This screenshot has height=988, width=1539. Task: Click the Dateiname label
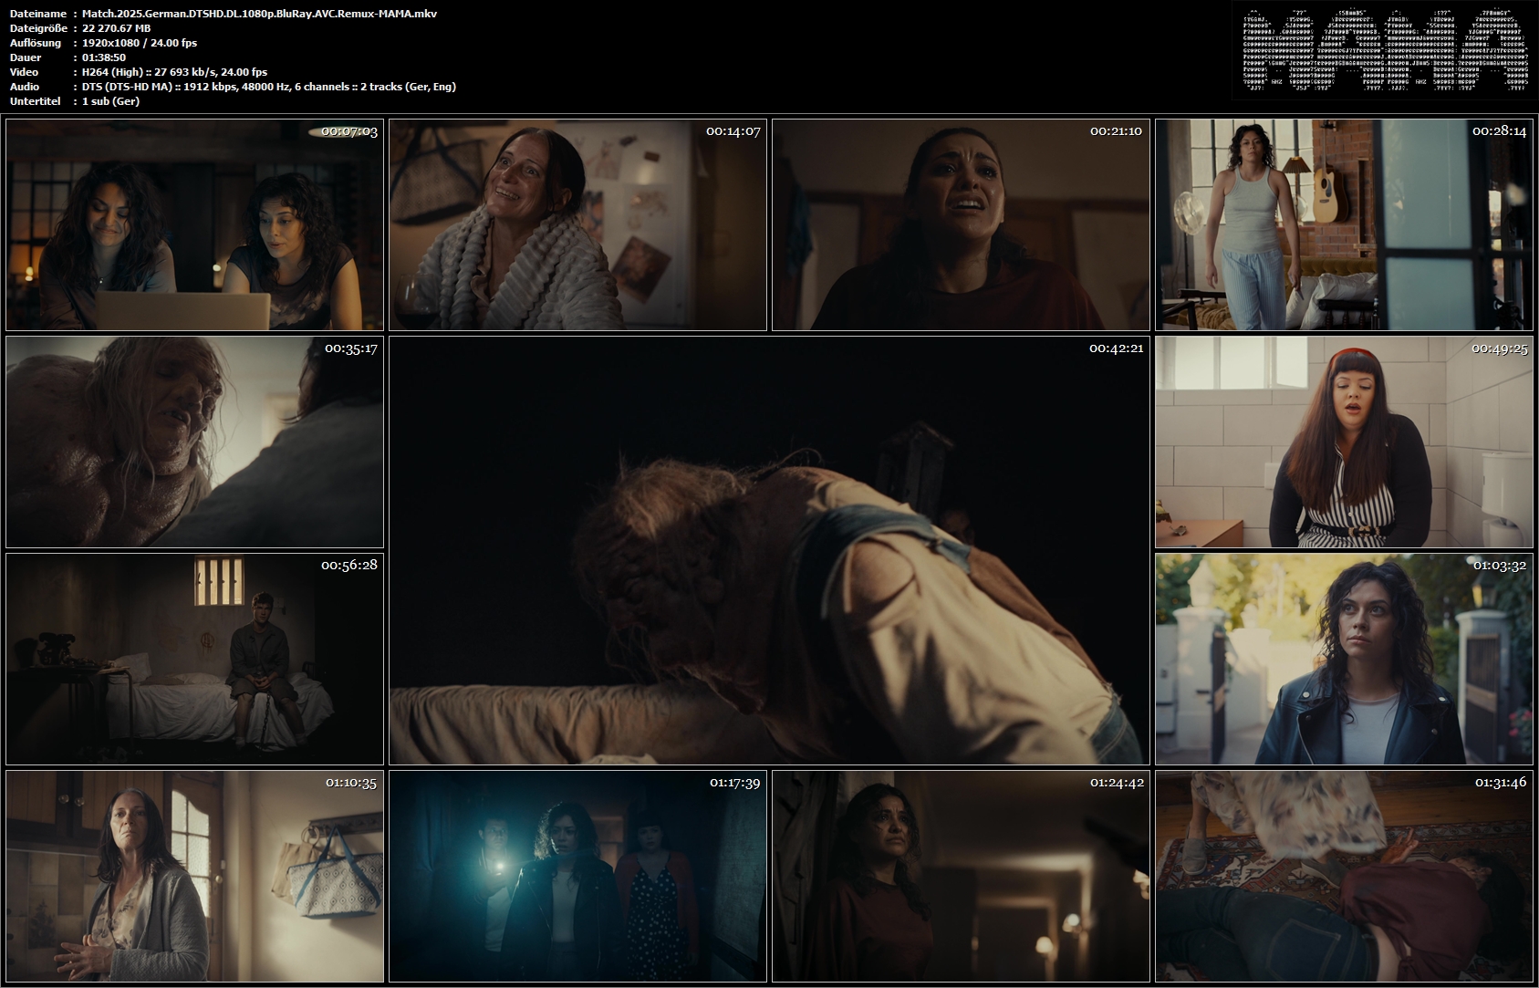pyautogui.click(x=36, y=14)
